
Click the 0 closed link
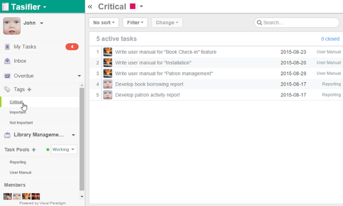pyautogui.click(x=330, y=39)
